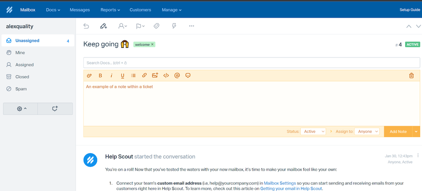The height and width of the screenshot is (191, 422).
Task: Open the Status dropdown set to Active
Action: point(313,131)
